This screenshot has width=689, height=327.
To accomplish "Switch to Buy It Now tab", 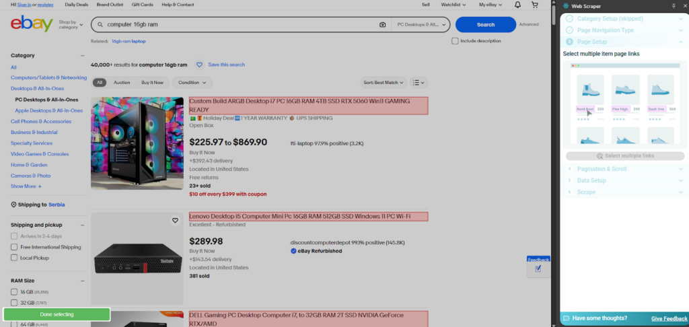I will click(152, 83).
